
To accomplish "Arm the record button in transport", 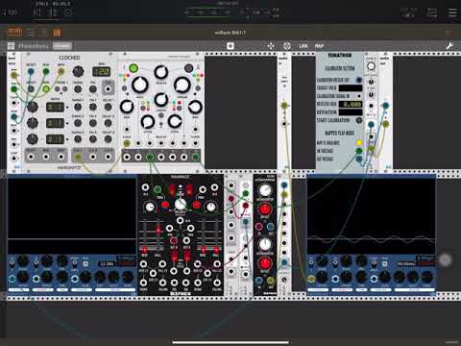I will (x=67, y=12).
